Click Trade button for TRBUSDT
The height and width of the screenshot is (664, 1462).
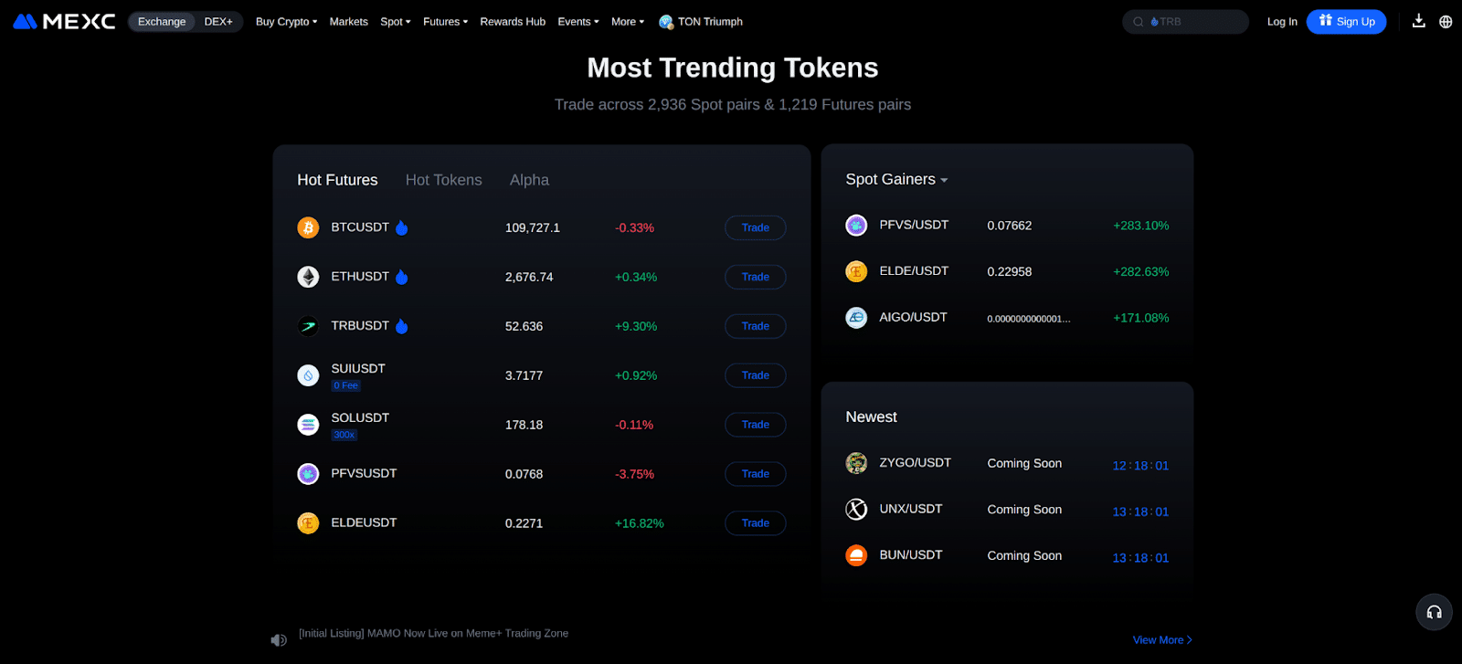(x=755, y=326)
